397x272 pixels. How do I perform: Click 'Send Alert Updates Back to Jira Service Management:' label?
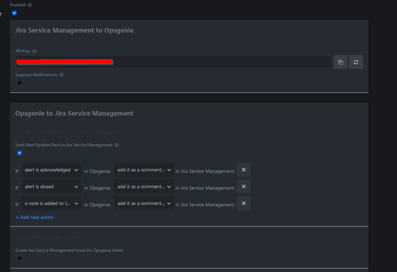point(64,145)
